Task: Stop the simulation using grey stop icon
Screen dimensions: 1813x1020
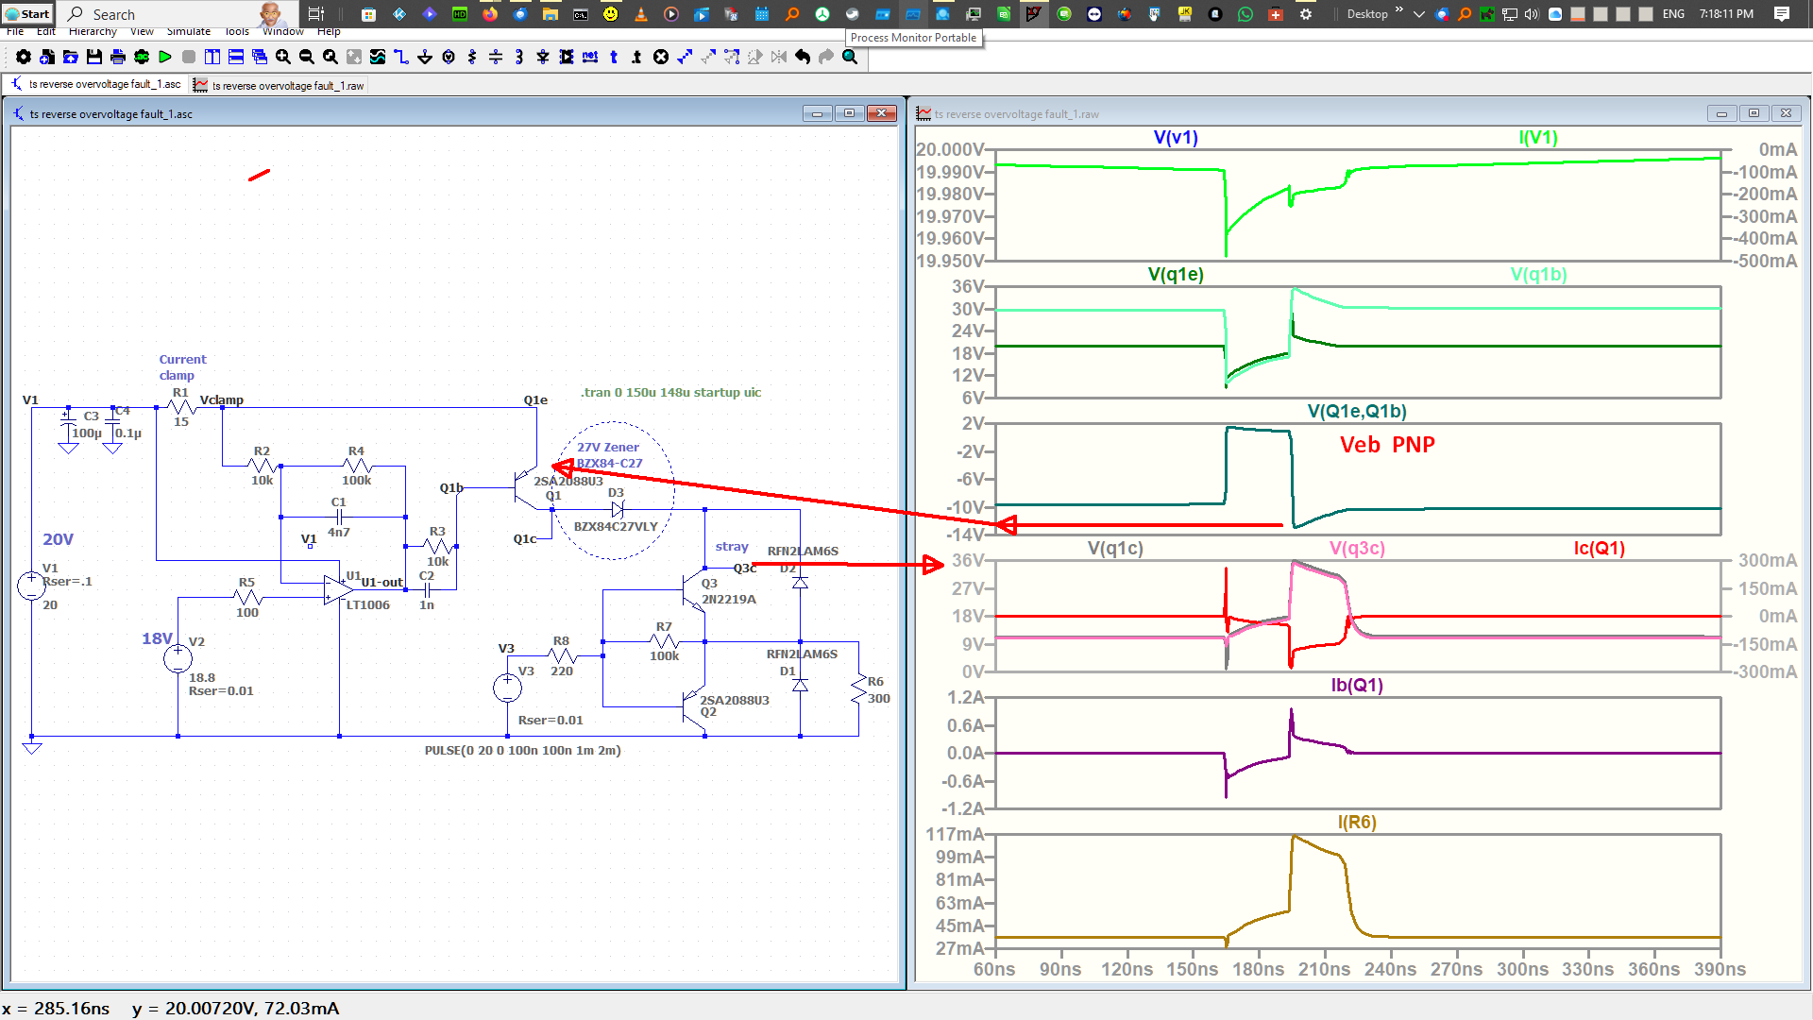Action: coord(189,57)
